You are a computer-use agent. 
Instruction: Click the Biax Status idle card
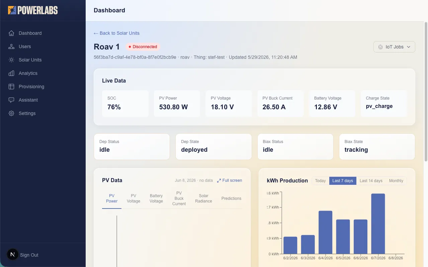pos(295,147)
